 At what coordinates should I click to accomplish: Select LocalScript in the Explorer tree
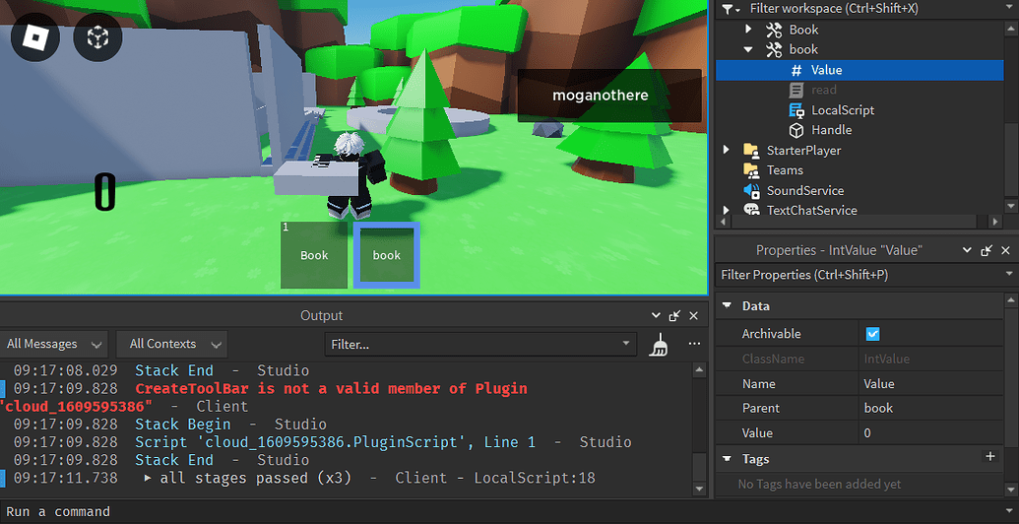tap(842, 110)
